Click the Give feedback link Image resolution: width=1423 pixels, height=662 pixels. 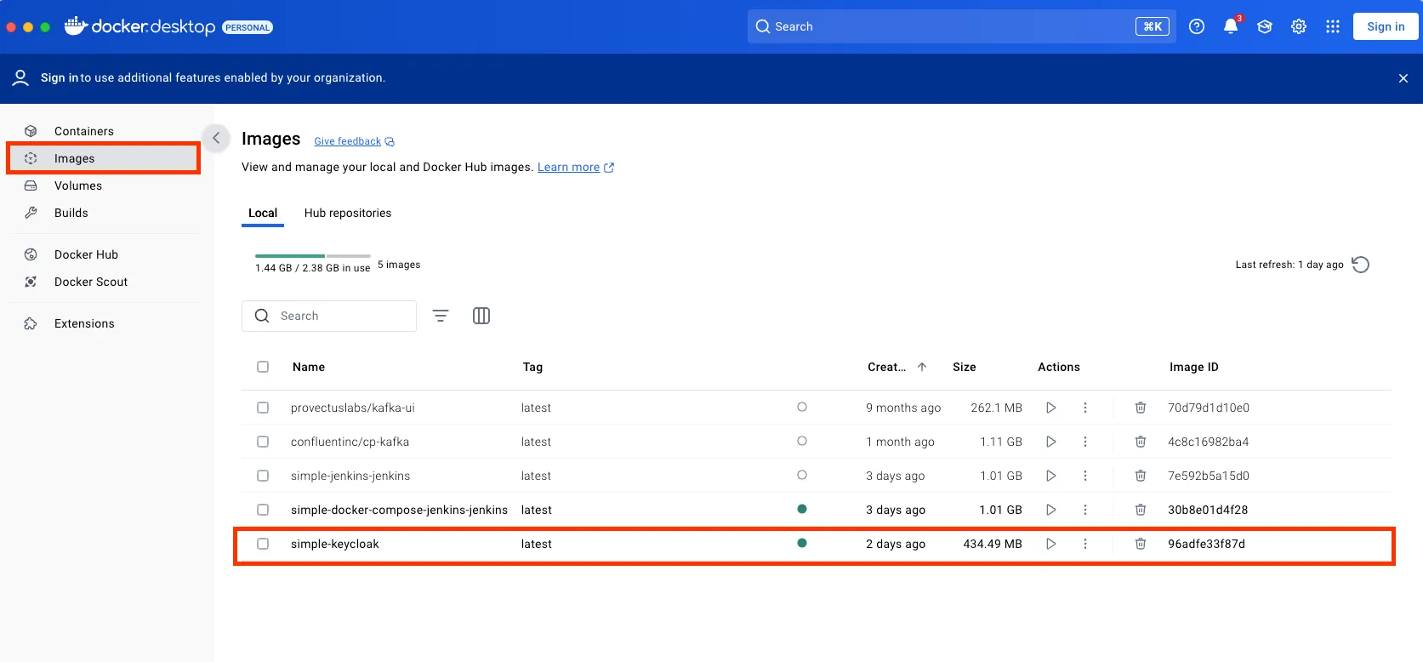point(354,141)
